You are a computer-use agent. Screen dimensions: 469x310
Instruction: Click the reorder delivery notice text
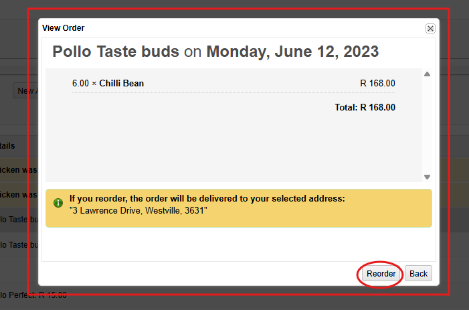207,199
